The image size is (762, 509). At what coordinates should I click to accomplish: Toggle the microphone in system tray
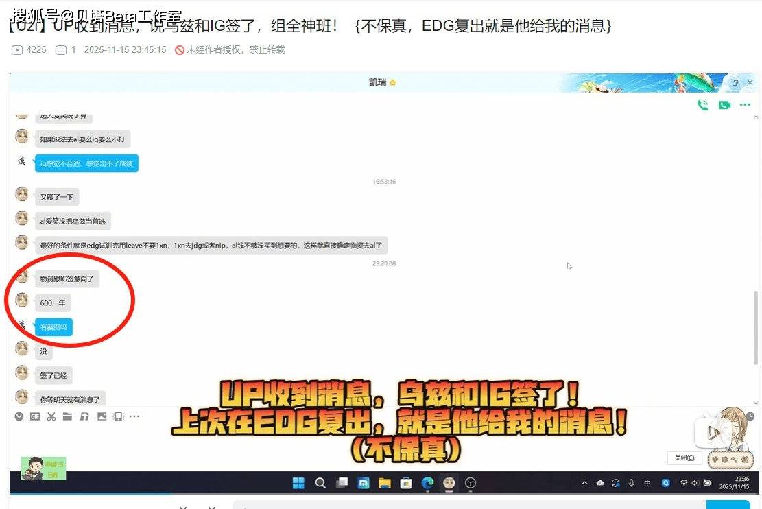tap(631, 483)
